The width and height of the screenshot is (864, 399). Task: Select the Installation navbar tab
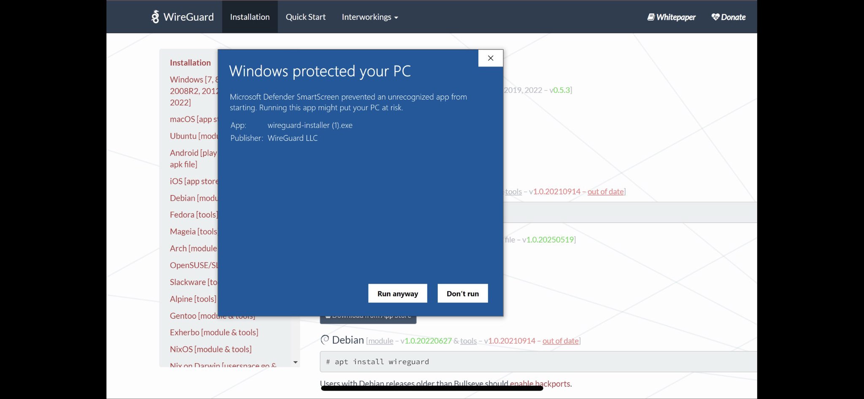250,17
